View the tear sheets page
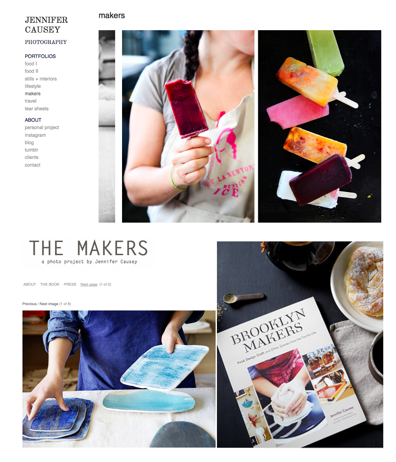Viewport: 396px width, 462px height. [x=37, y=109]
